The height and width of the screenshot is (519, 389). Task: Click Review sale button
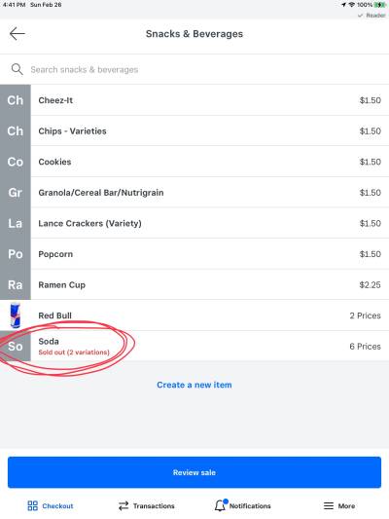(194, 472)
